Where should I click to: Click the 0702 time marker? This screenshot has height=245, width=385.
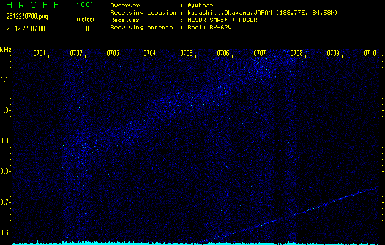point(76,53)
